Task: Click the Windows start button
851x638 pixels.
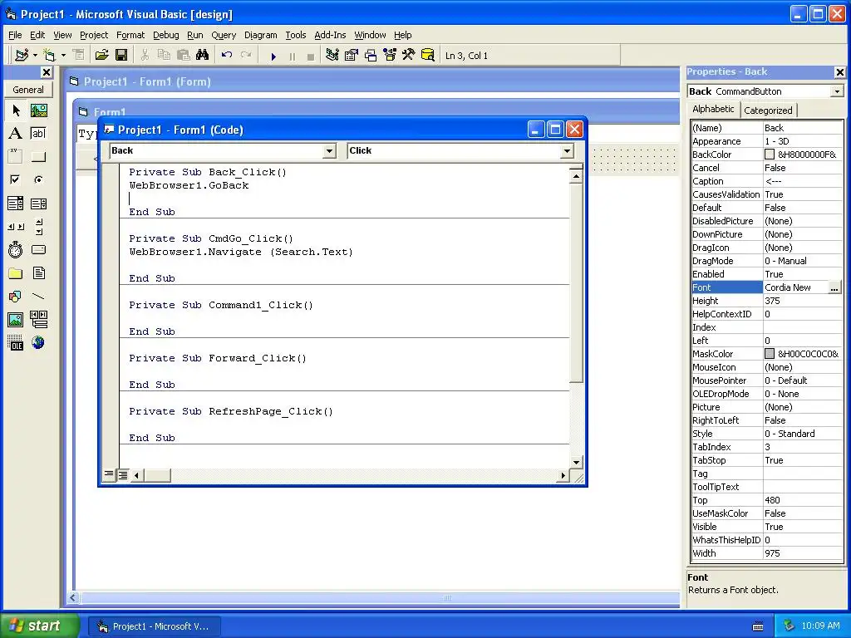Action: tap(40, 626)
